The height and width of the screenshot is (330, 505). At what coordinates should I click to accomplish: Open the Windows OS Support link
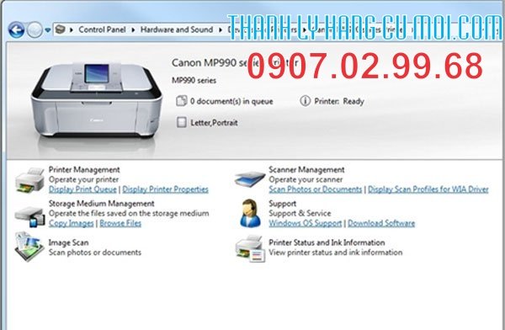[x=305, y=223]
